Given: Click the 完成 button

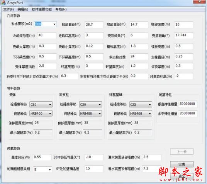Looking at the screenshot, I should tap(182, 164).
